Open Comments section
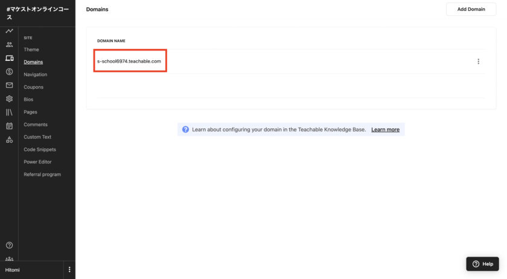 pos(36,125)
